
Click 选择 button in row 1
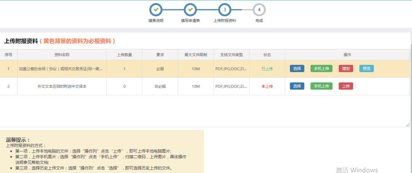point(297,69)
